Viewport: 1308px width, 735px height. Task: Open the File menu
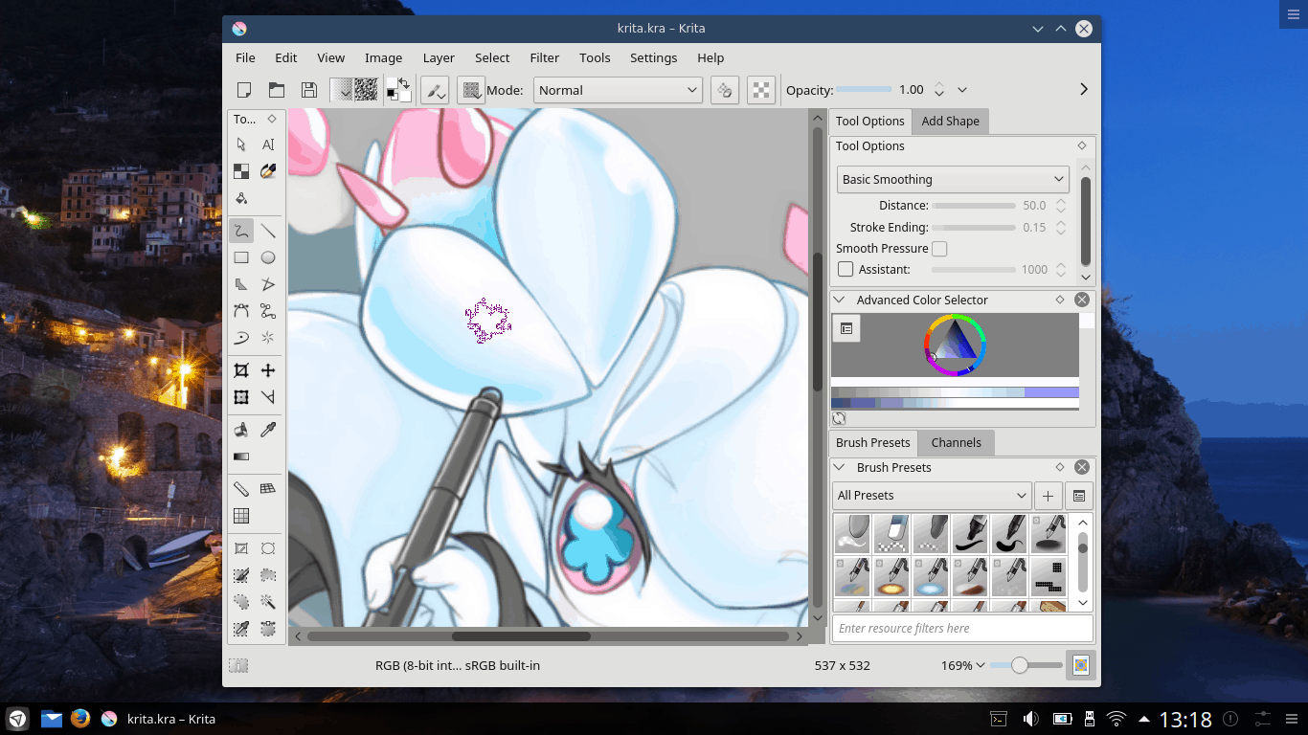tap(245, 57)
